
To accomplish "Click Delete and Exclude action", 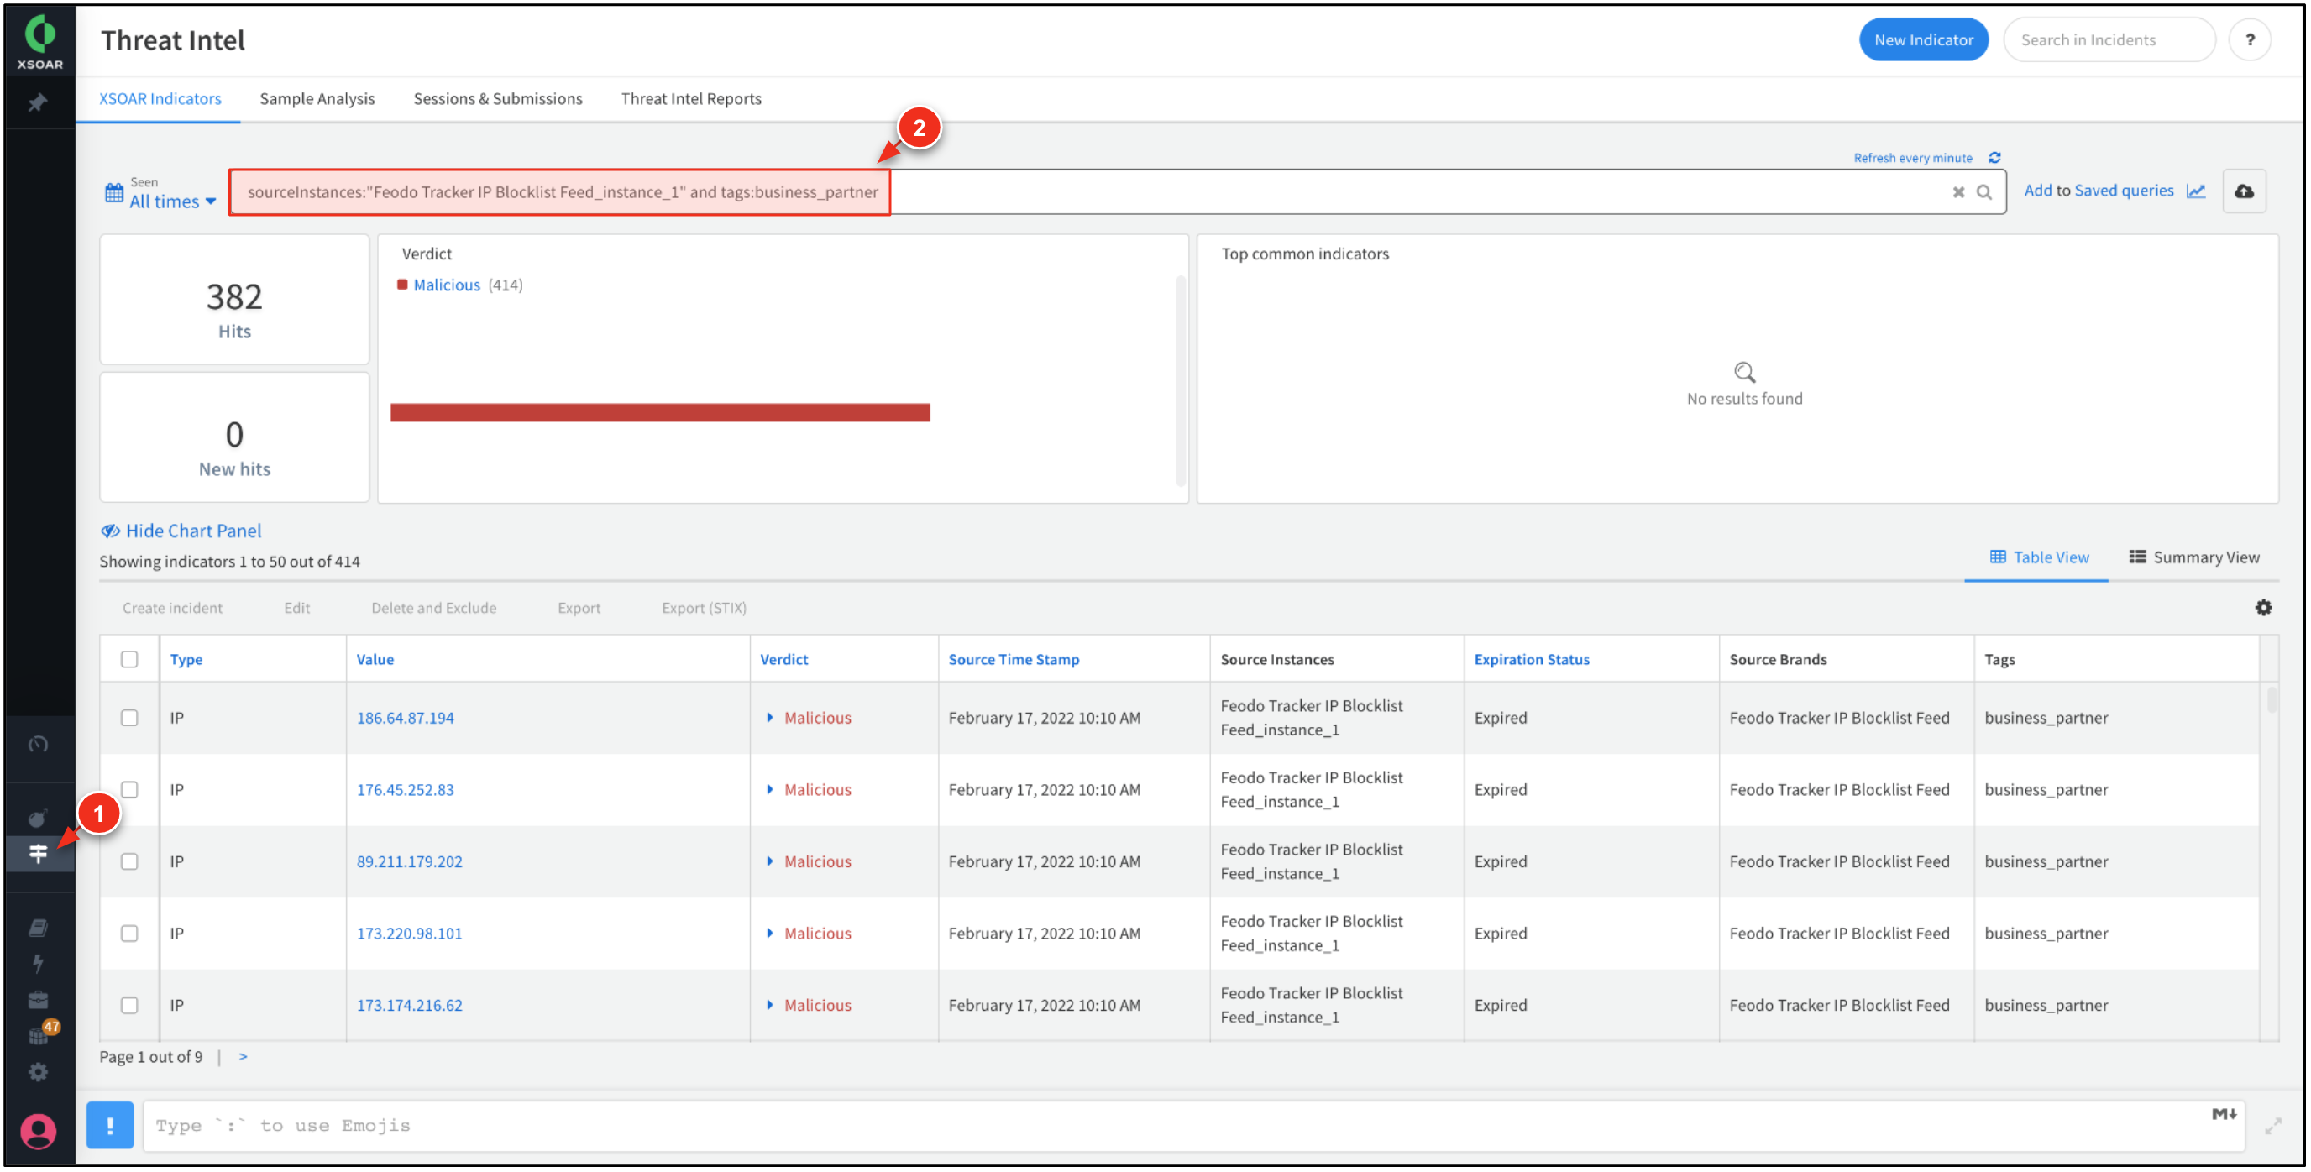I will pyautogui.click(x=433, y=608).
